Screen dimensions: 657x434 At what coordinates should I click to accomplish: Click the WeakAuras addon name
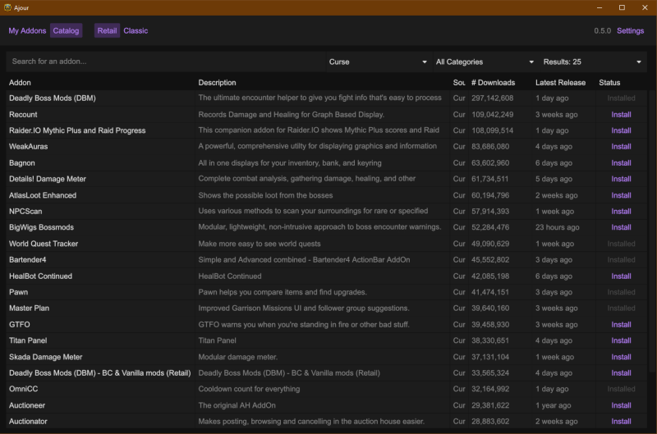29,147
